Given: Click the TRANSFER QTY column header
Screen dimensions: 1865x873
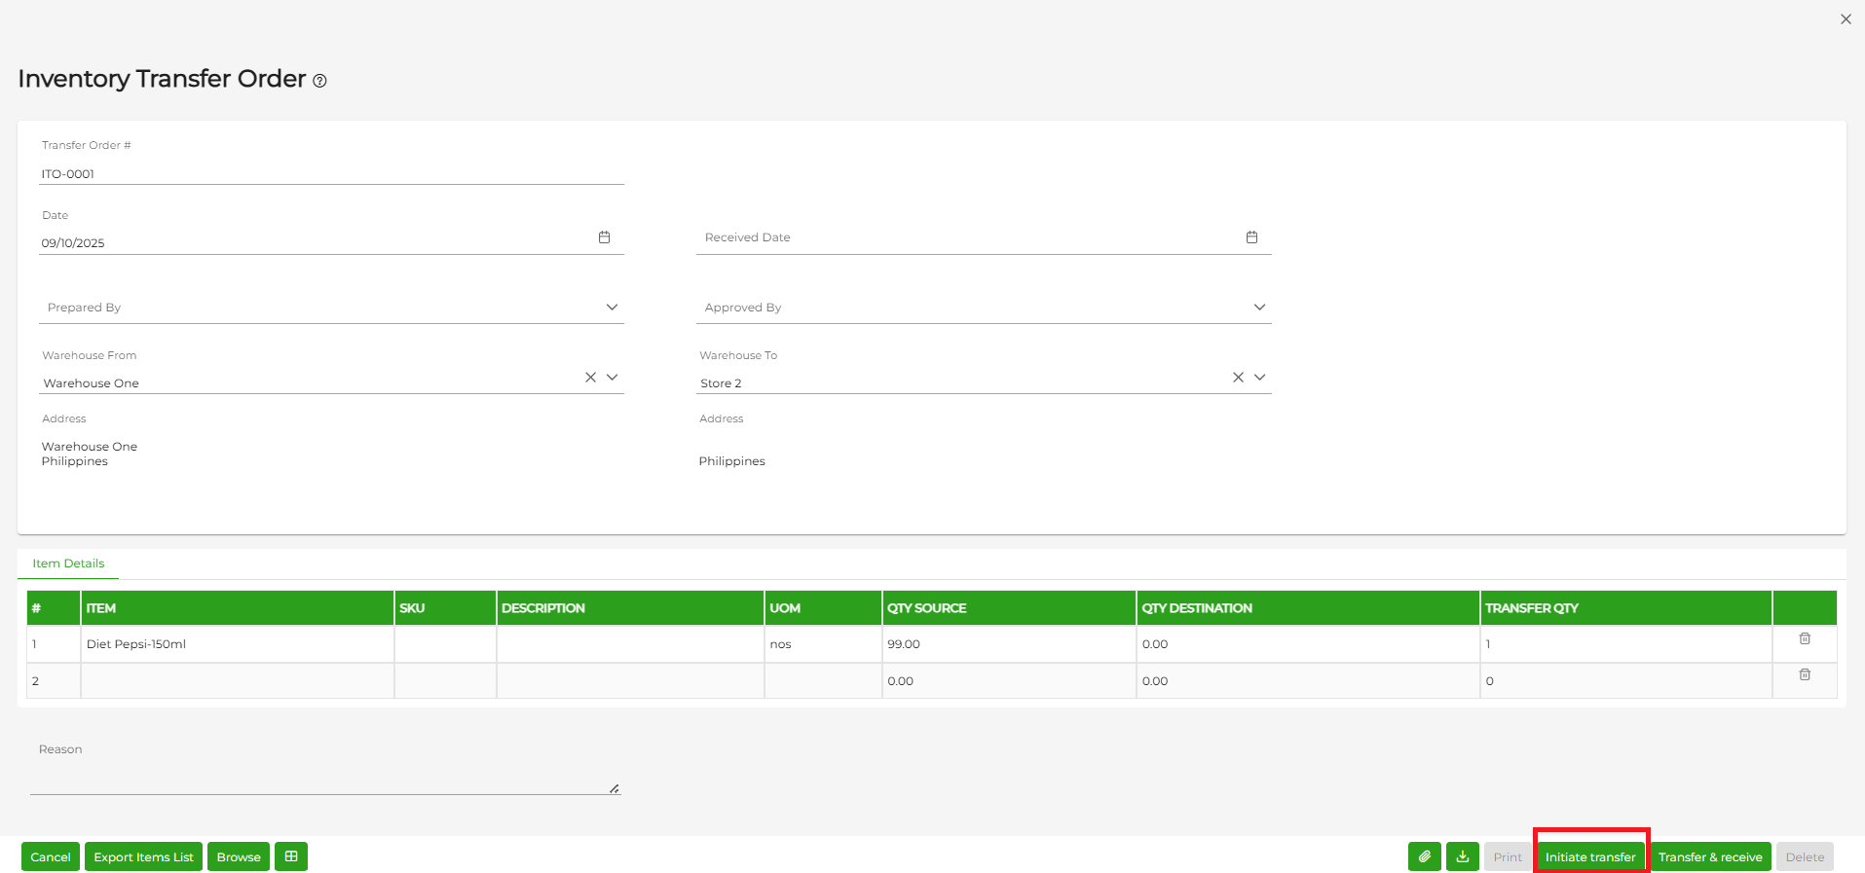Looking at the screenshot, I should click(x=1625, y=608).
